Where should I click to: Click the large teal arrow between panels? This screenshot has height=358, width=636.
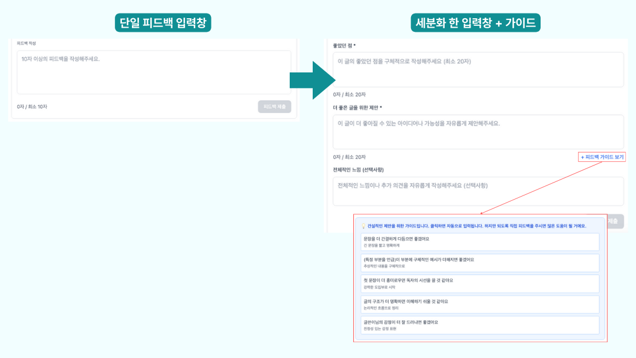pos(312,79)
